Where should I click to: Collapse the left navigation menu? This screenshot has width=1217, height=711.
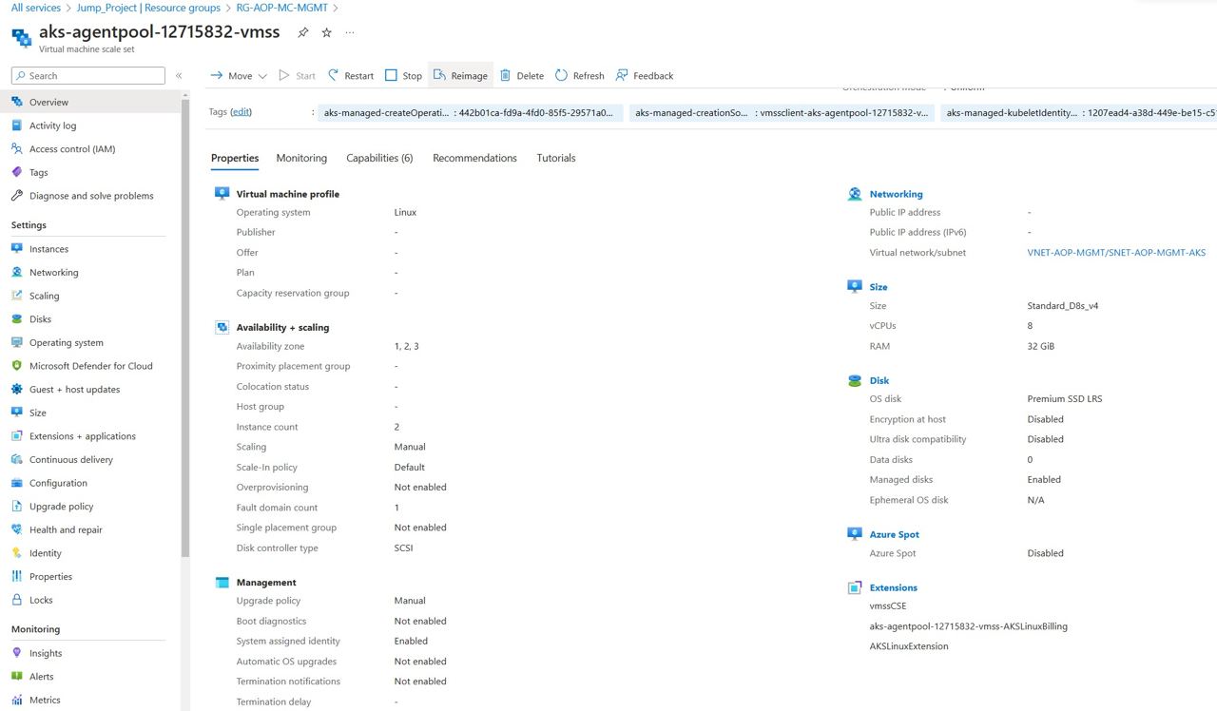coord(179,75)
